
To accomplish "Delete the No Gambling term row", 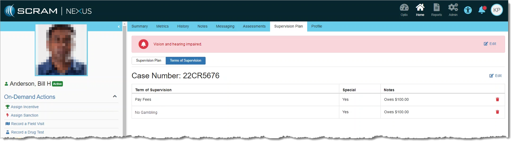I will point(497,112).
